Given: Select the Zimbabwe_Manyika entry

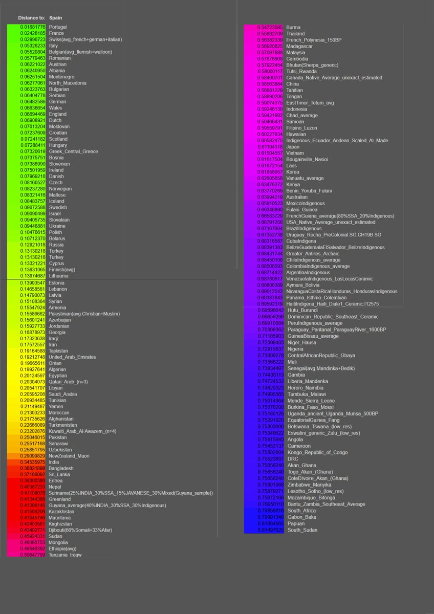Looking at the screenshot, I should (x=309, y=485).
